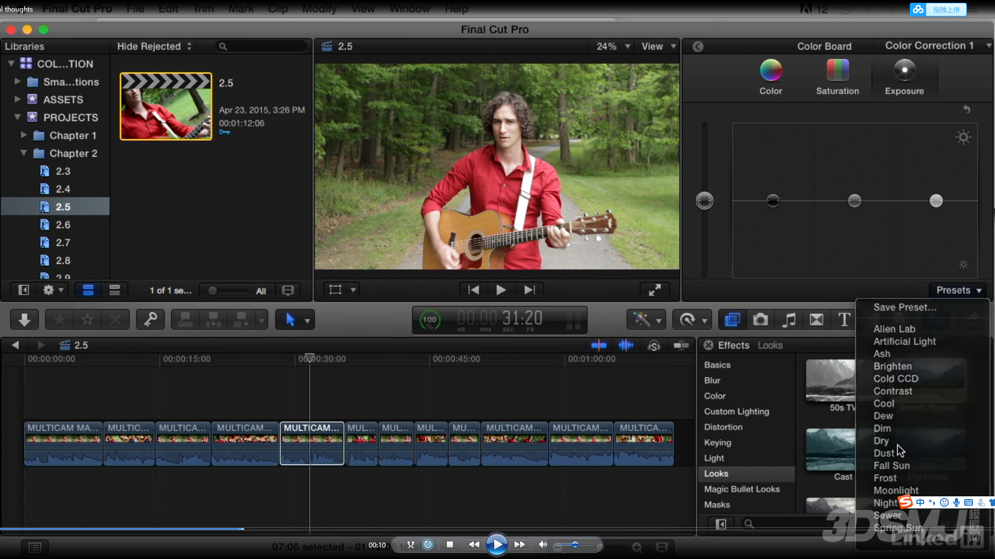This screenshot has width=995, height=559.
Task: Open the Hide Rejected filter dropdown
Action: (154, 47)
